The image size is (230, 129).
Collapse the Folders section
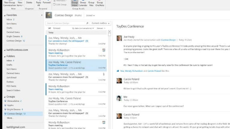[5, 56]
